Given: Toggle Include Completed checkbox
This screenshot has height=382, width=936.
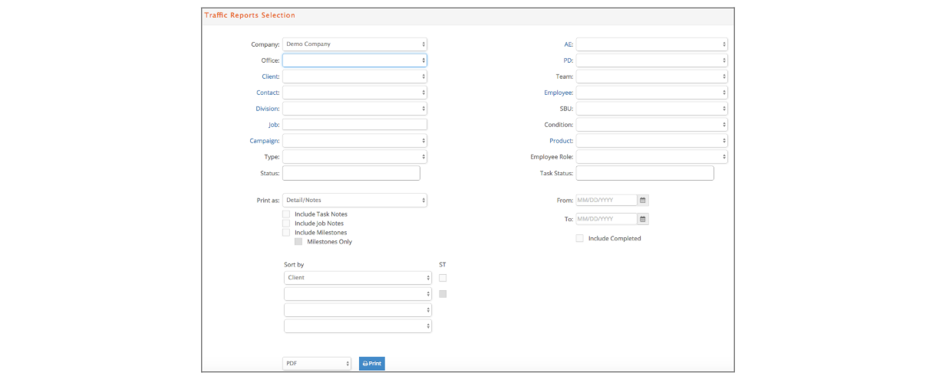Looking at the screenshot, I should (580, 239).
